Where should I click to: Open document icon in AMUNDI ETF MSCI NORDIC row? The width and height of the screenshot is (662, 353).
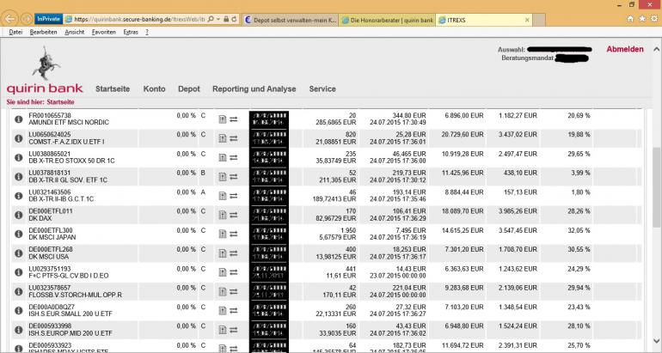[223, 119]
